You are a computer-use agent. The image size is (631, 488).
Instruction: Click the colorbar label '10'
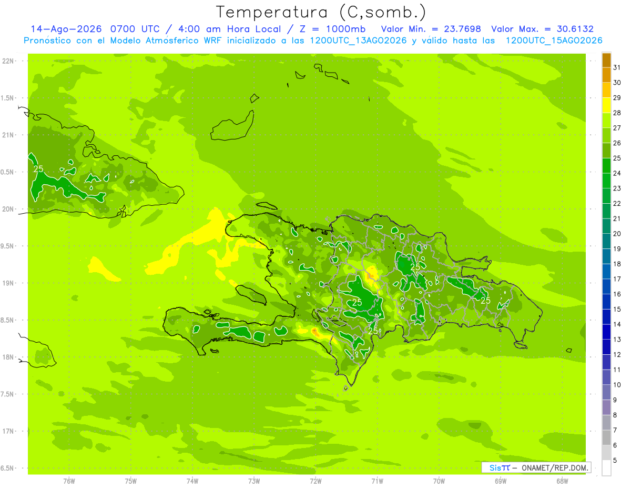click(x=617, y=385)
